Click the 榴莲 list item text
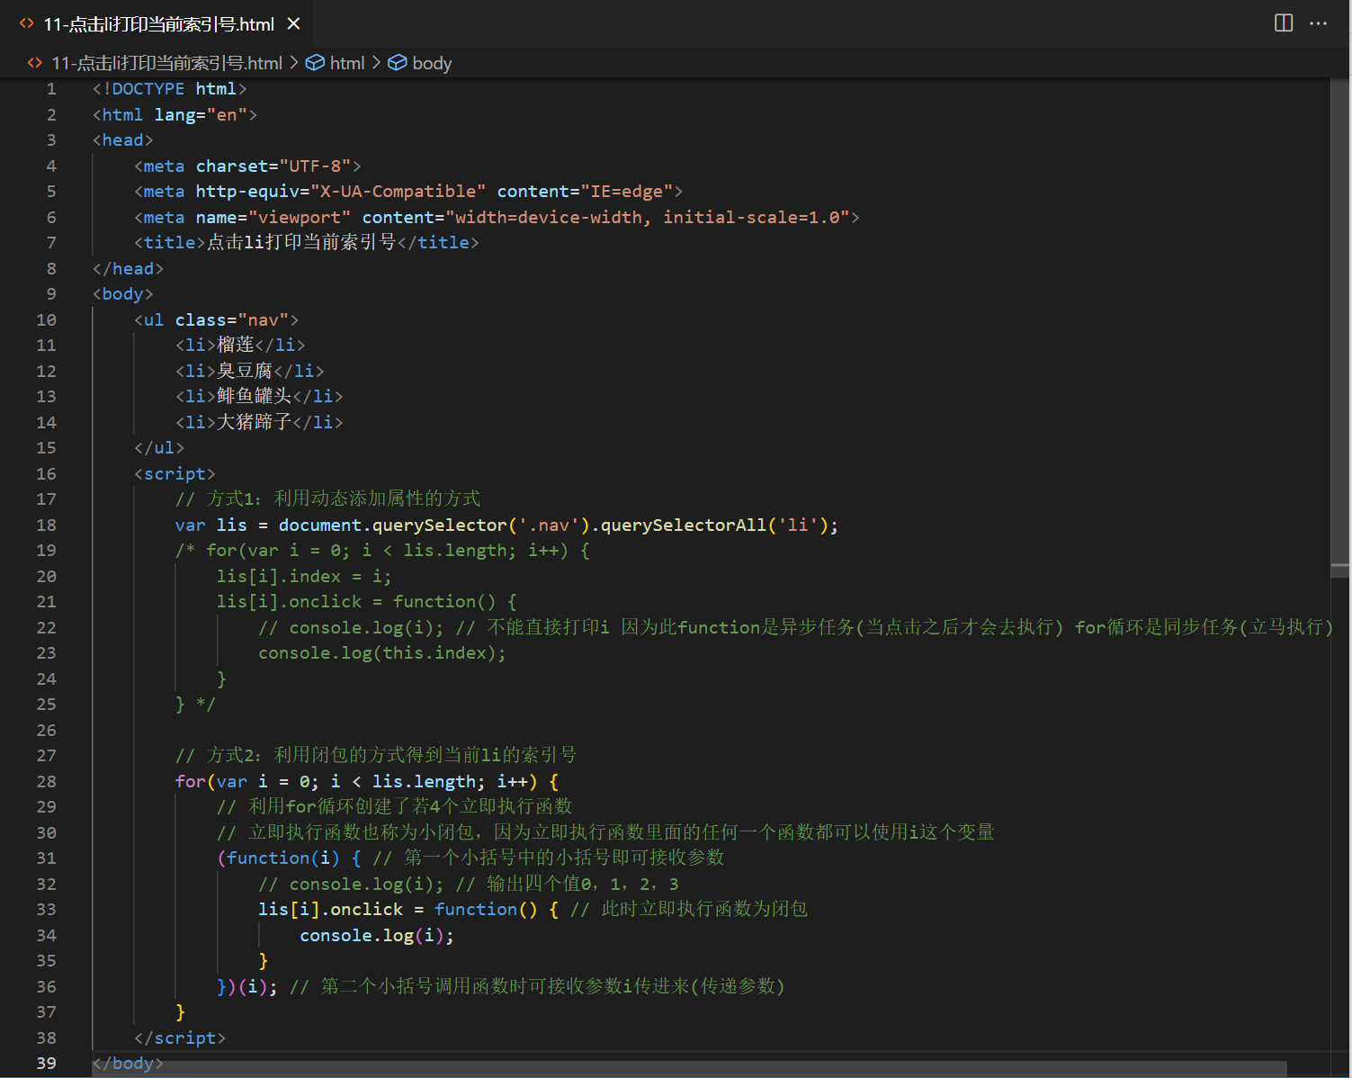This screenshot has height=1078, width=1352. point(236,346)
